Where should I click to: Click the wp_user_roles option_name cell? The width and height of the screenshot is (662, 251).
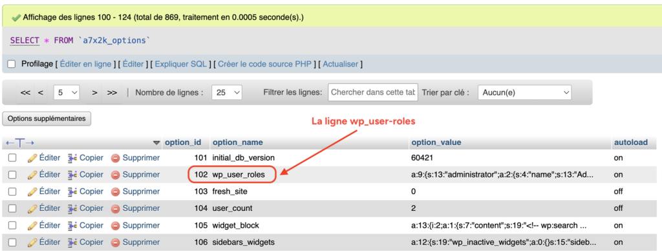point(239,175)
